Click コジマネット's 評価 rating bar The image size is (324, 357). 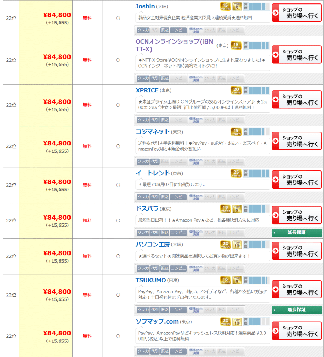click(x=257, y=132)
